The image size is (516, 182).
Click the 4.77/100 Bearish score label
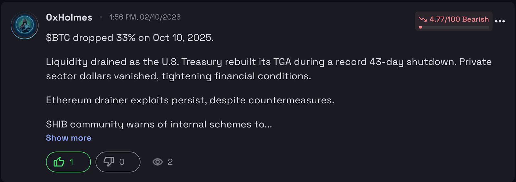coord(459,19)
